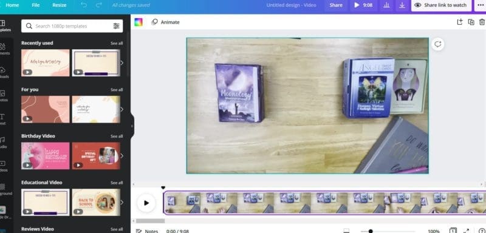486x233 pixels.
Task: Click the download arrow icon
Action: [402, 5]
